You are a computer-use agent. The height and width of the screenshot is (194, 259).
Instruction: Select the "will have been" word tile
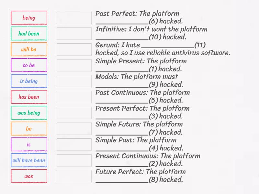(29, 160)
